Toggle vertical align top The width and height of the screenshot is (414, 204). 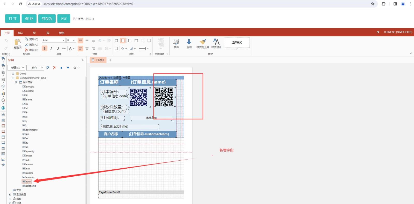click(x=80, y=40)
